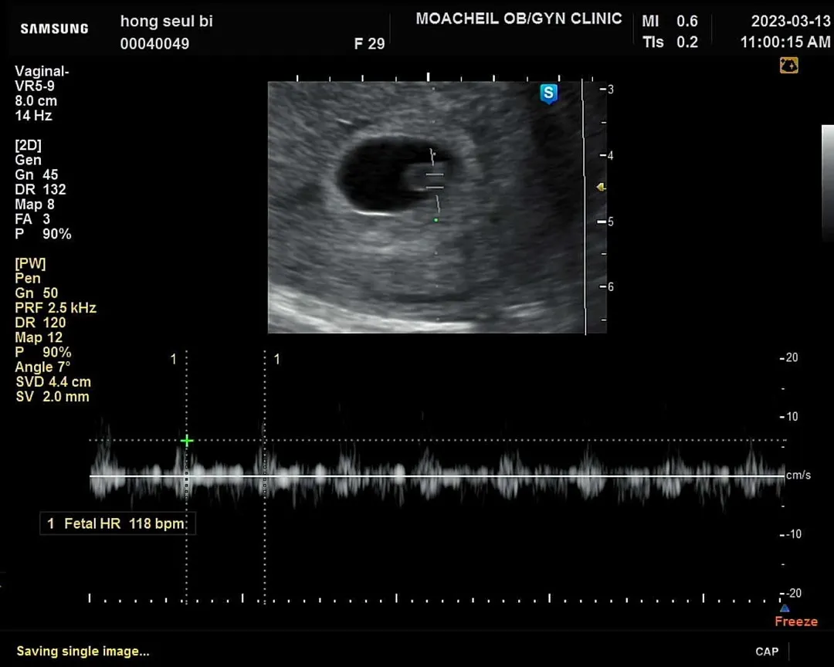This screenshot has height=667, width=834.
Task: Click the green sample volume dot
Action: coord(436,220)
